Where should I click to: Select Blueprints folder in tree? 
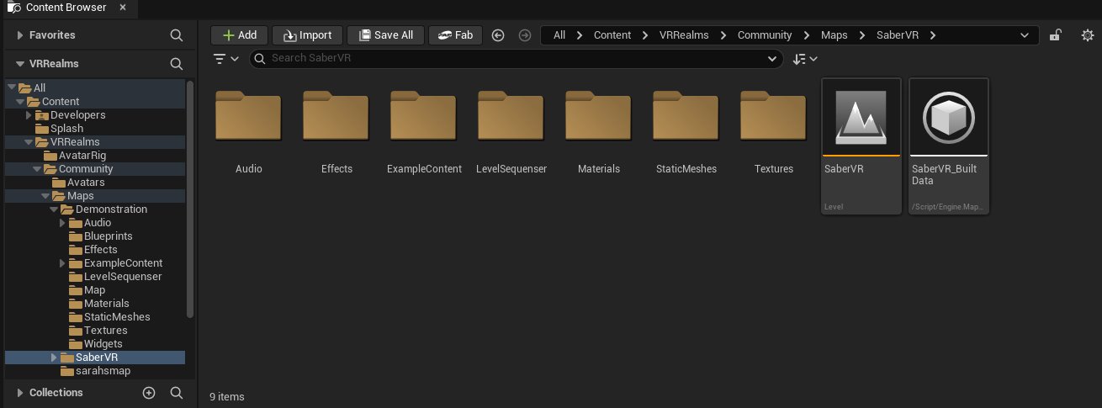108,236
